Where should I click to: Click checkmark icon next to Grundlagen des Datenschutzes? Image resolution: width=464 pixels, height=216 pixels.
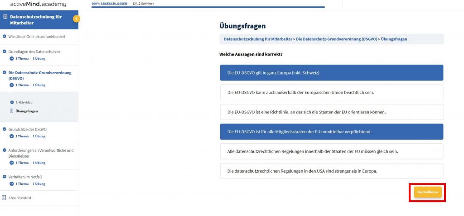(5, 52)
